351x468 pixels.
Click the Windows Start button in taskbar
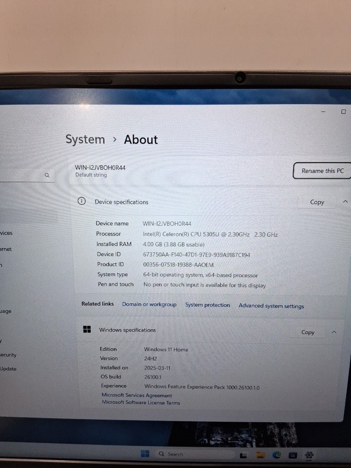point(145,454)
